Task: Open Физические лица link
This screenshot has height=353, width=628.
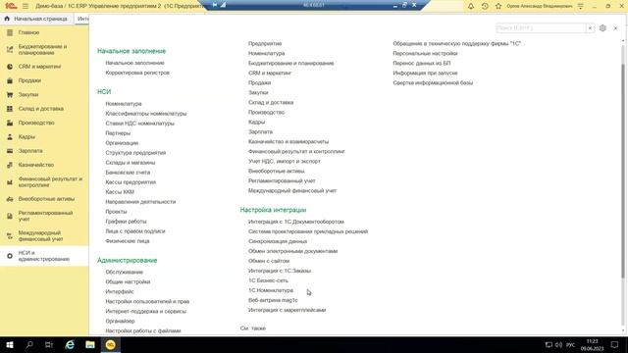Action: tap(128, 241)
